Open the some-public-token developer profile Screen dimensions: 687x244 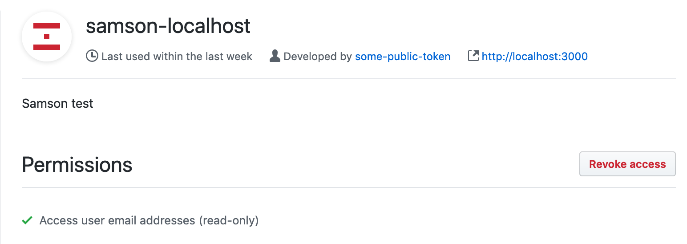403,57
